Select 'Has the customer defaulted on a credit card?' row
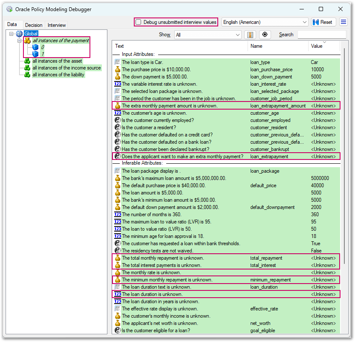The height and width of the screenshot is (342, 355). click(x=226, y=134)
